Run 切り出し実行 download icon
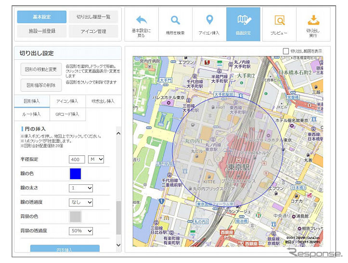 [313, 20]
